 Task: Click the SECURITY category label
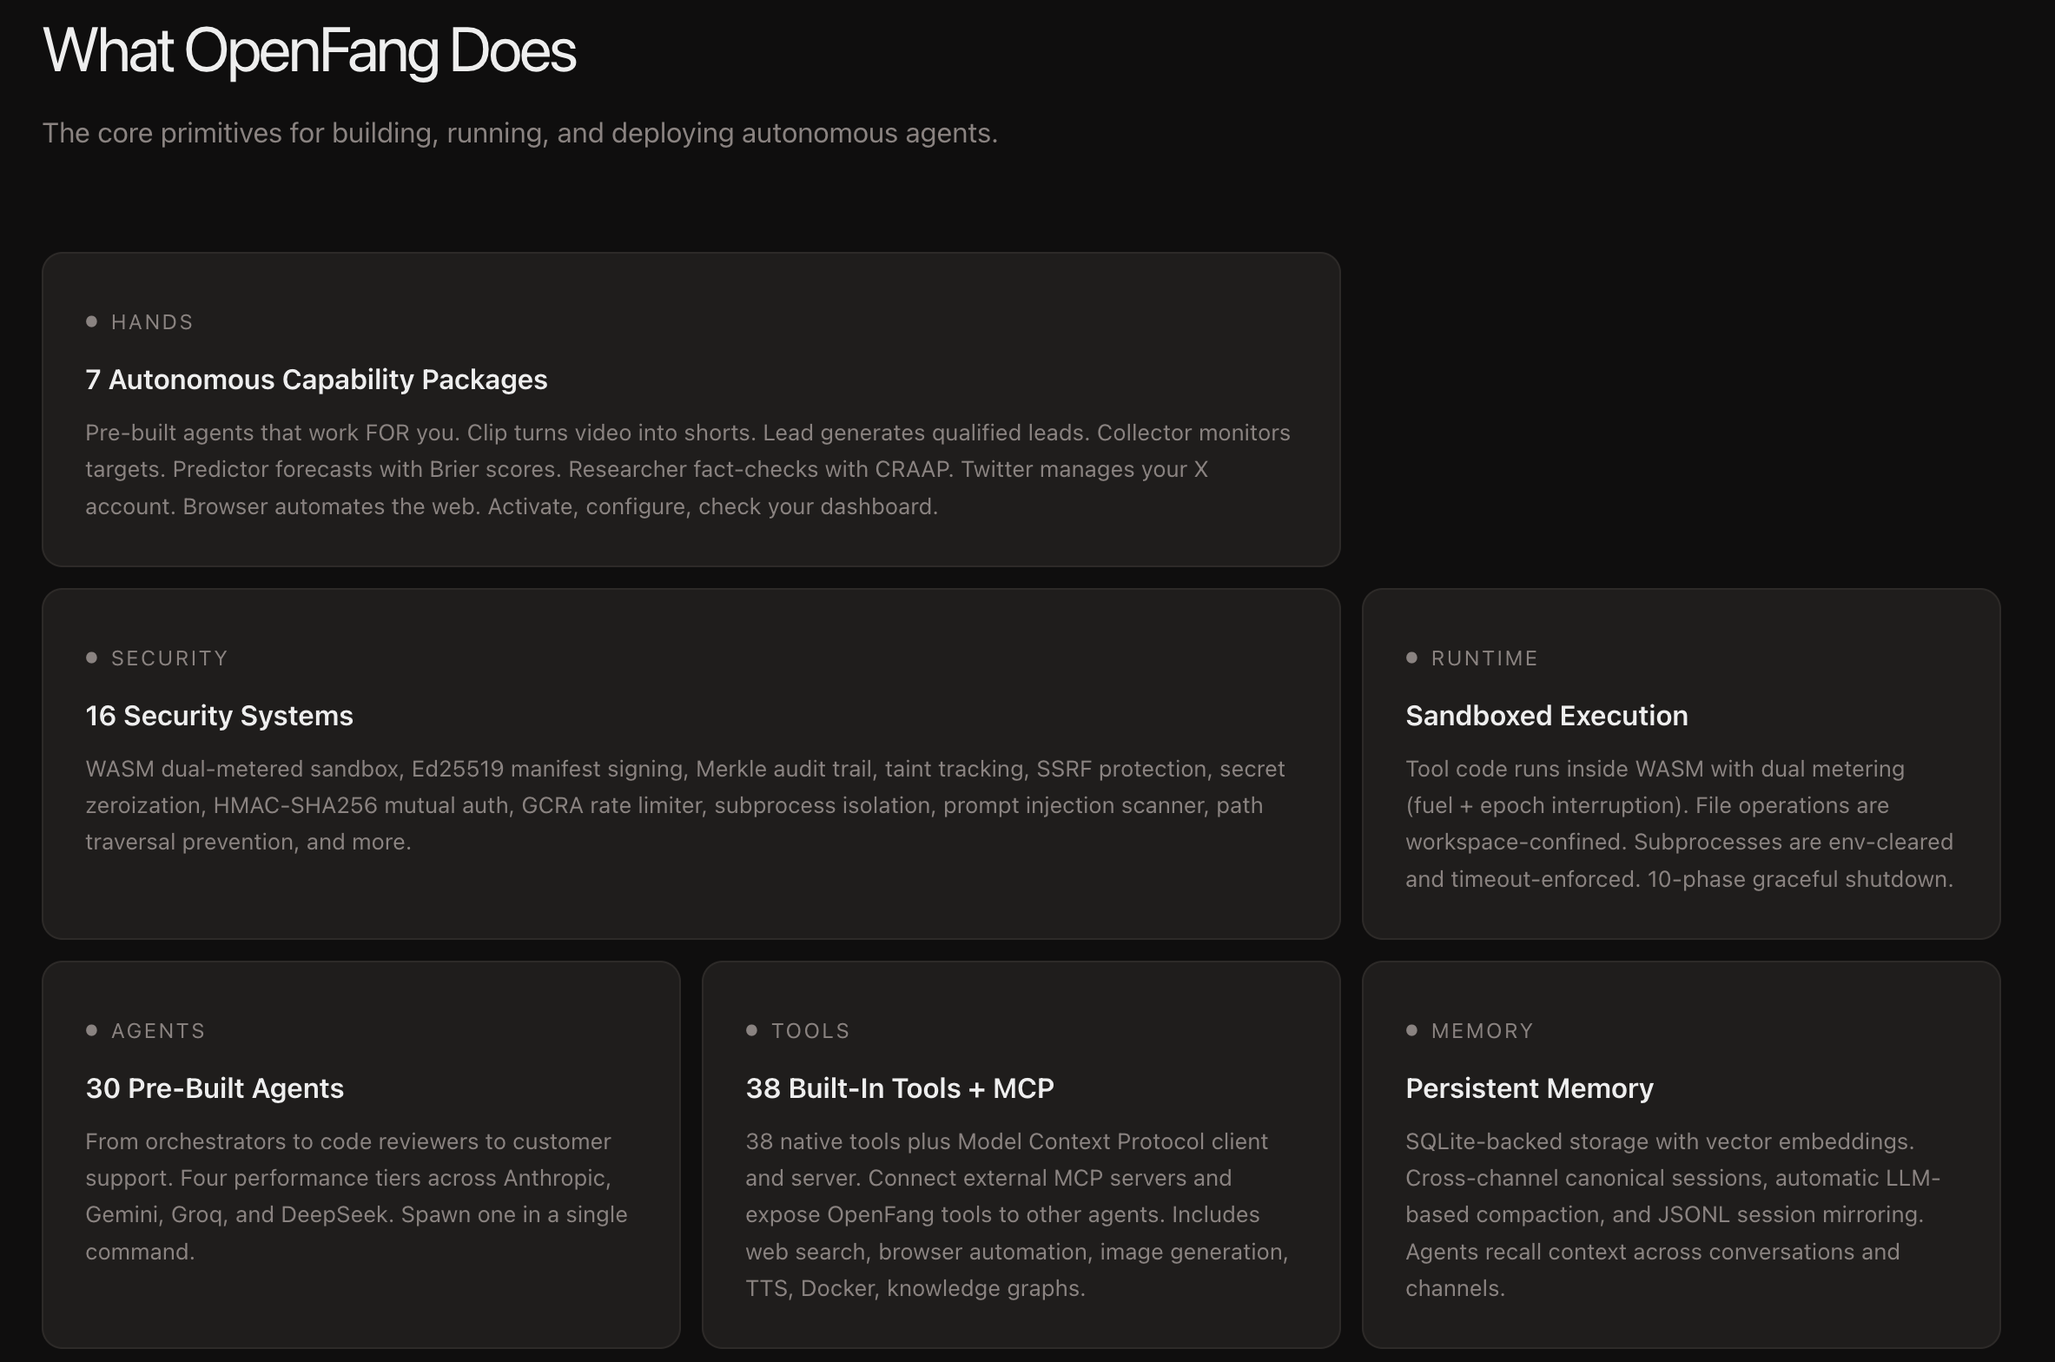pos(169,658)
